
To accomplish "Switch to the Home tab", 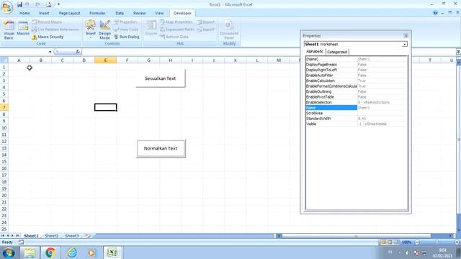I will (24, 13).
